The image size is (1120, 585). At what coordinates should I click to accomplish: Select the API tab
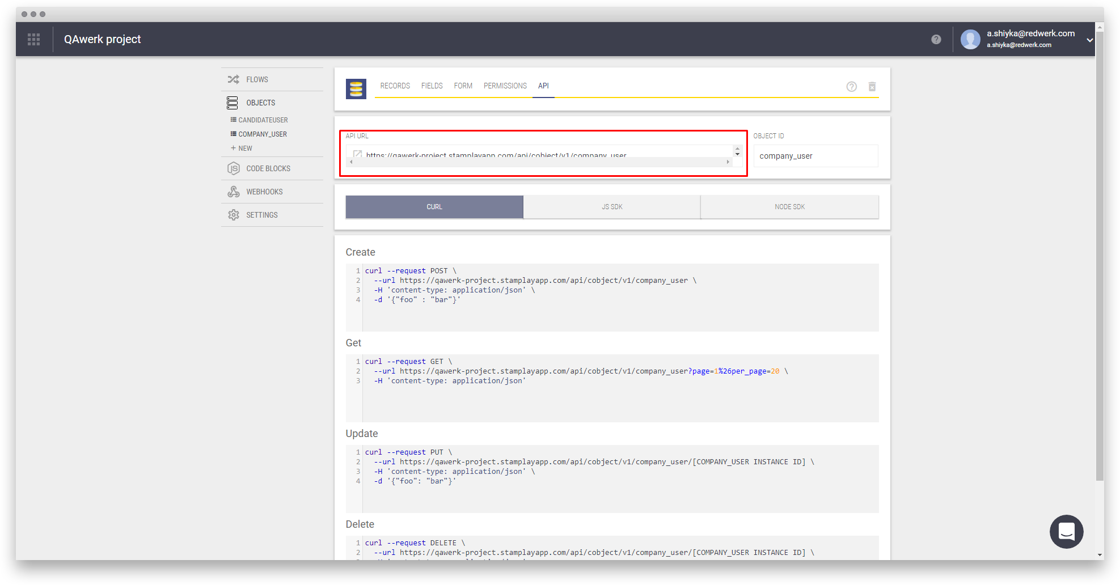543,86
